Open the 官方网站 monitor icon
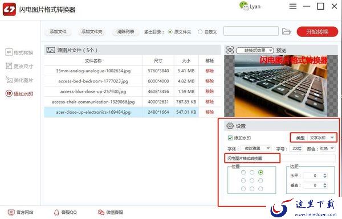 [11, 212]
